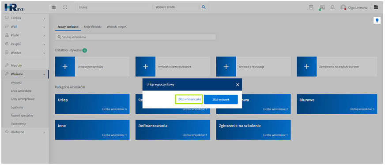Viewport: 385px width, 165px height.
Task: Switch to the Wnioski Innych tab
Action: coord(117,27)
